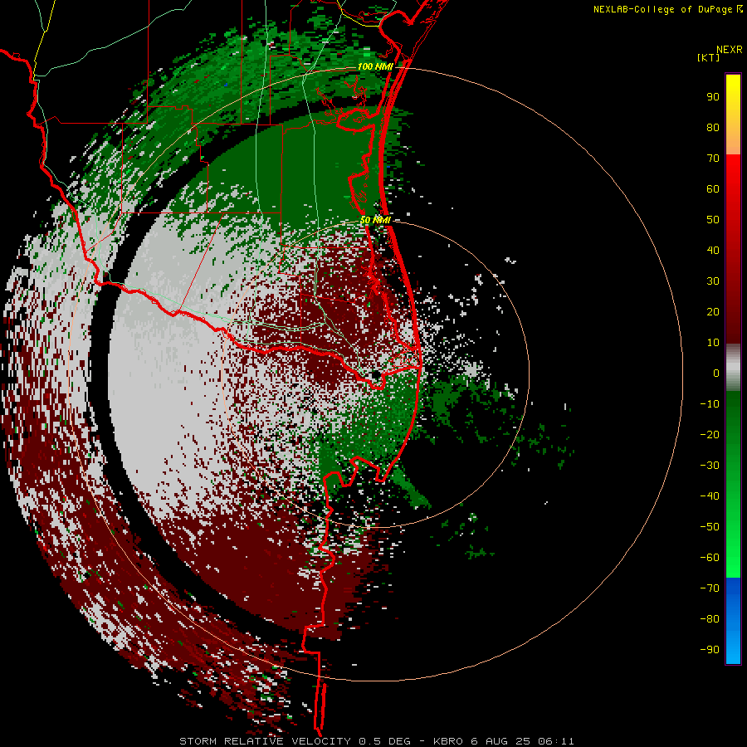Image resolution: width=747 pixels, height=747 pixels.
Task: Click the 80 value on velocity scale
Action: [713, 127]
